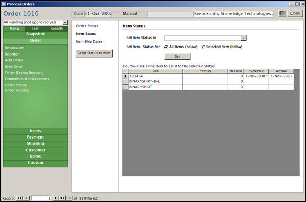Viewport: 306px width, 202px height.
Task: Click the new record navigation arrow
Action: coord(68,198)
